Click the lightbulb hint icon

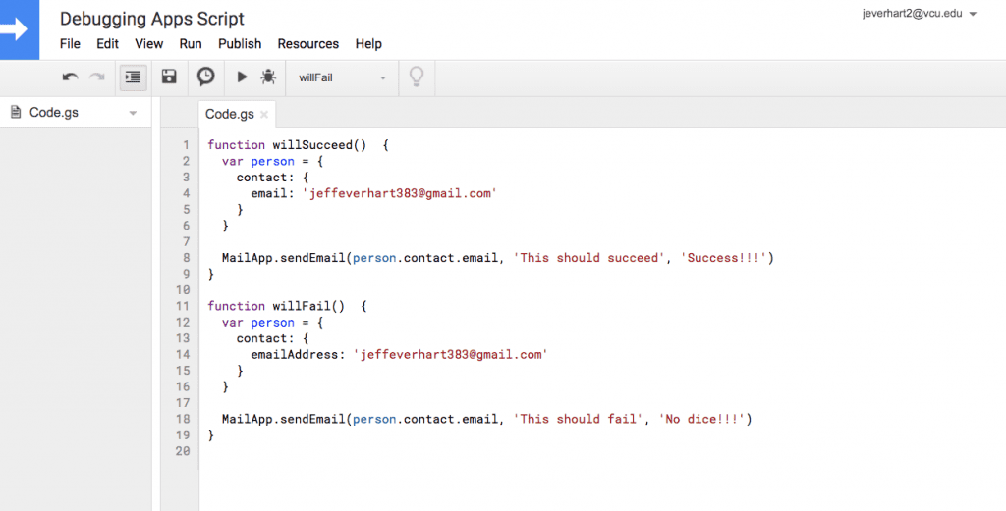click(x=417, y=77)
